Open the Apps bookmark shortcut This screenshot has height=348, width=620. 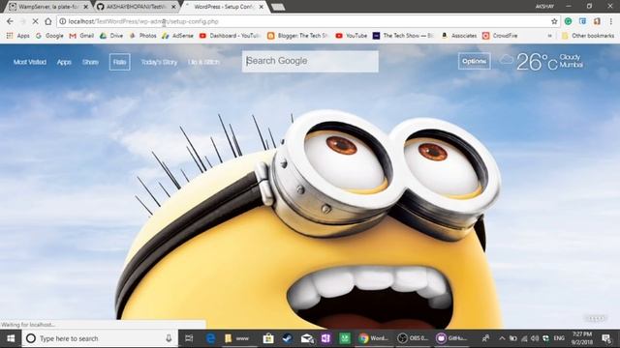[x=17, y=36]
